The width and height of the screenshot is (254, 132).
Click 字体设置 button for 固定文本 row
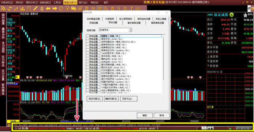(x=93, y=39)
